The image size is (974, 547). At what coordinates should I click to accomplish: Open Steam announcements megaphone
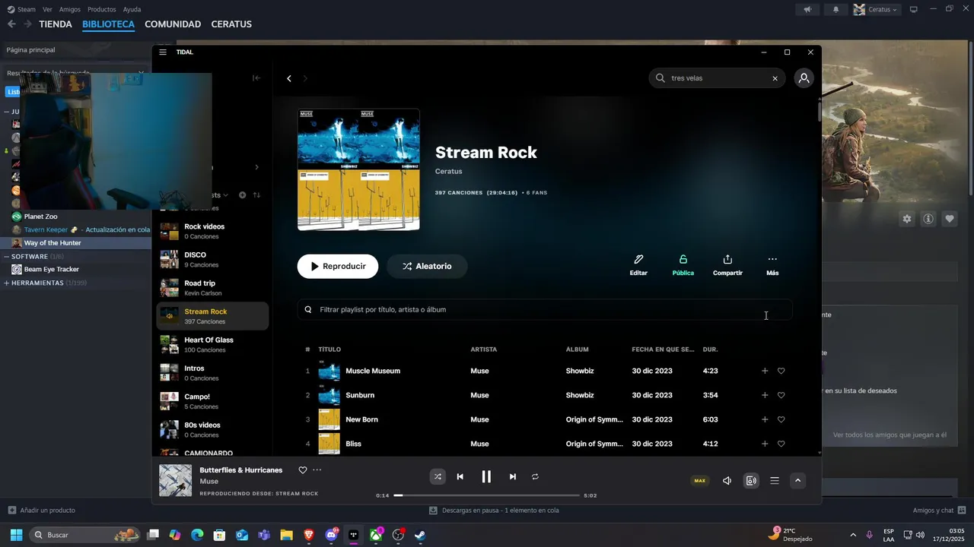pos(807,9)
